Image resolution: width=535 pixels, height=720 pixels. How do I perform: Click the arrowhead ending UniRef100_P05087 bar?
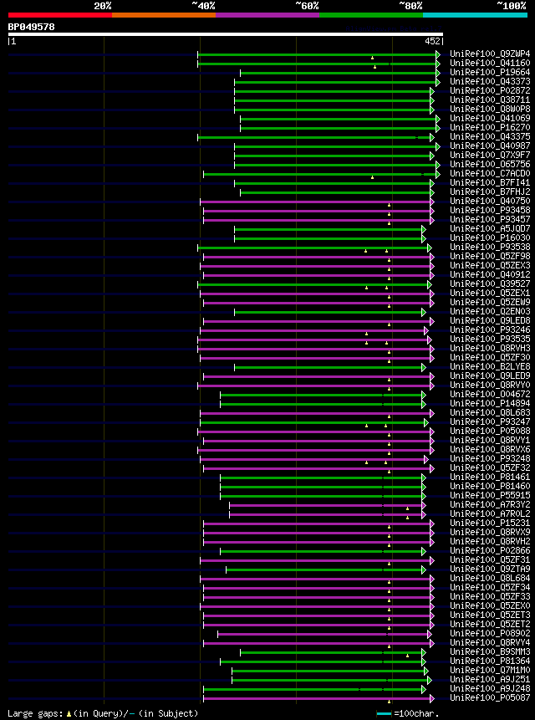coord(432,698)
